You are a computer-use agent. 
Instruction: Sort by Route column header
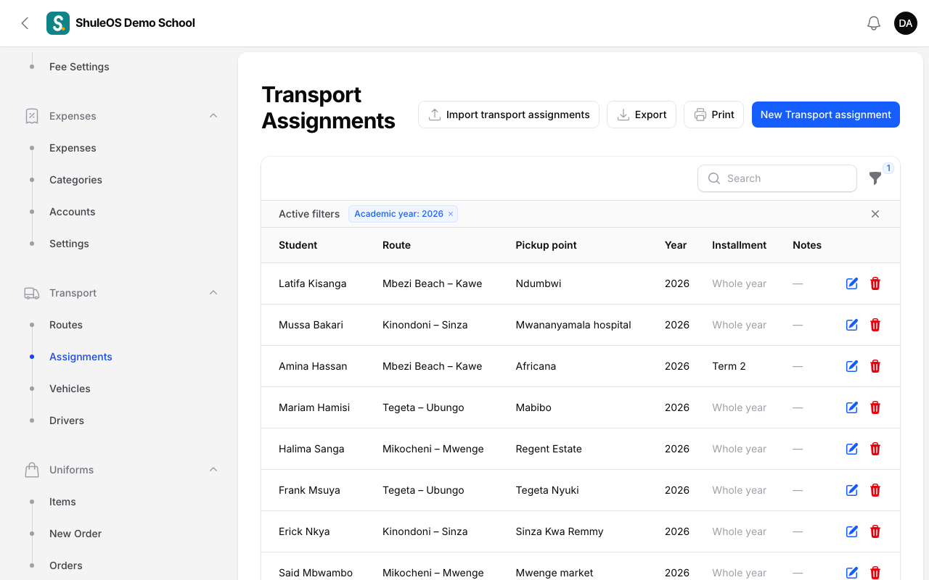click(x=396, y=245)
